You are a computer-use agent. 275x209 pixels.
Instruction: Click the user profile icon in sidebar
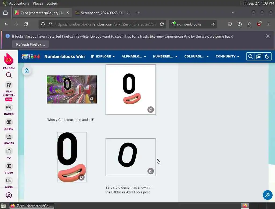click(9, 195)
